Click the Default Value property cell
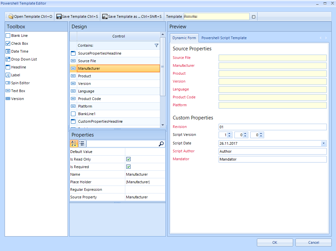The image size is (336, 251). point(145,152)
